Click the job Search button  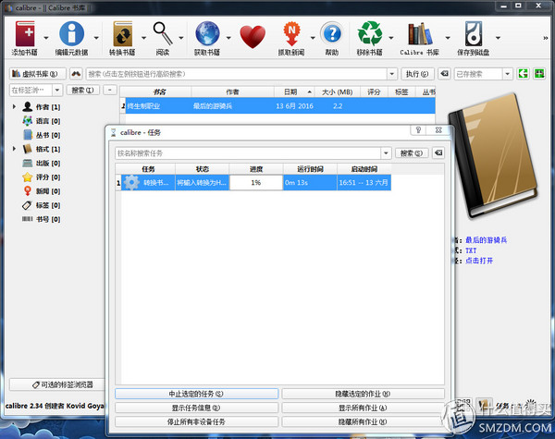tap(412, 152)
